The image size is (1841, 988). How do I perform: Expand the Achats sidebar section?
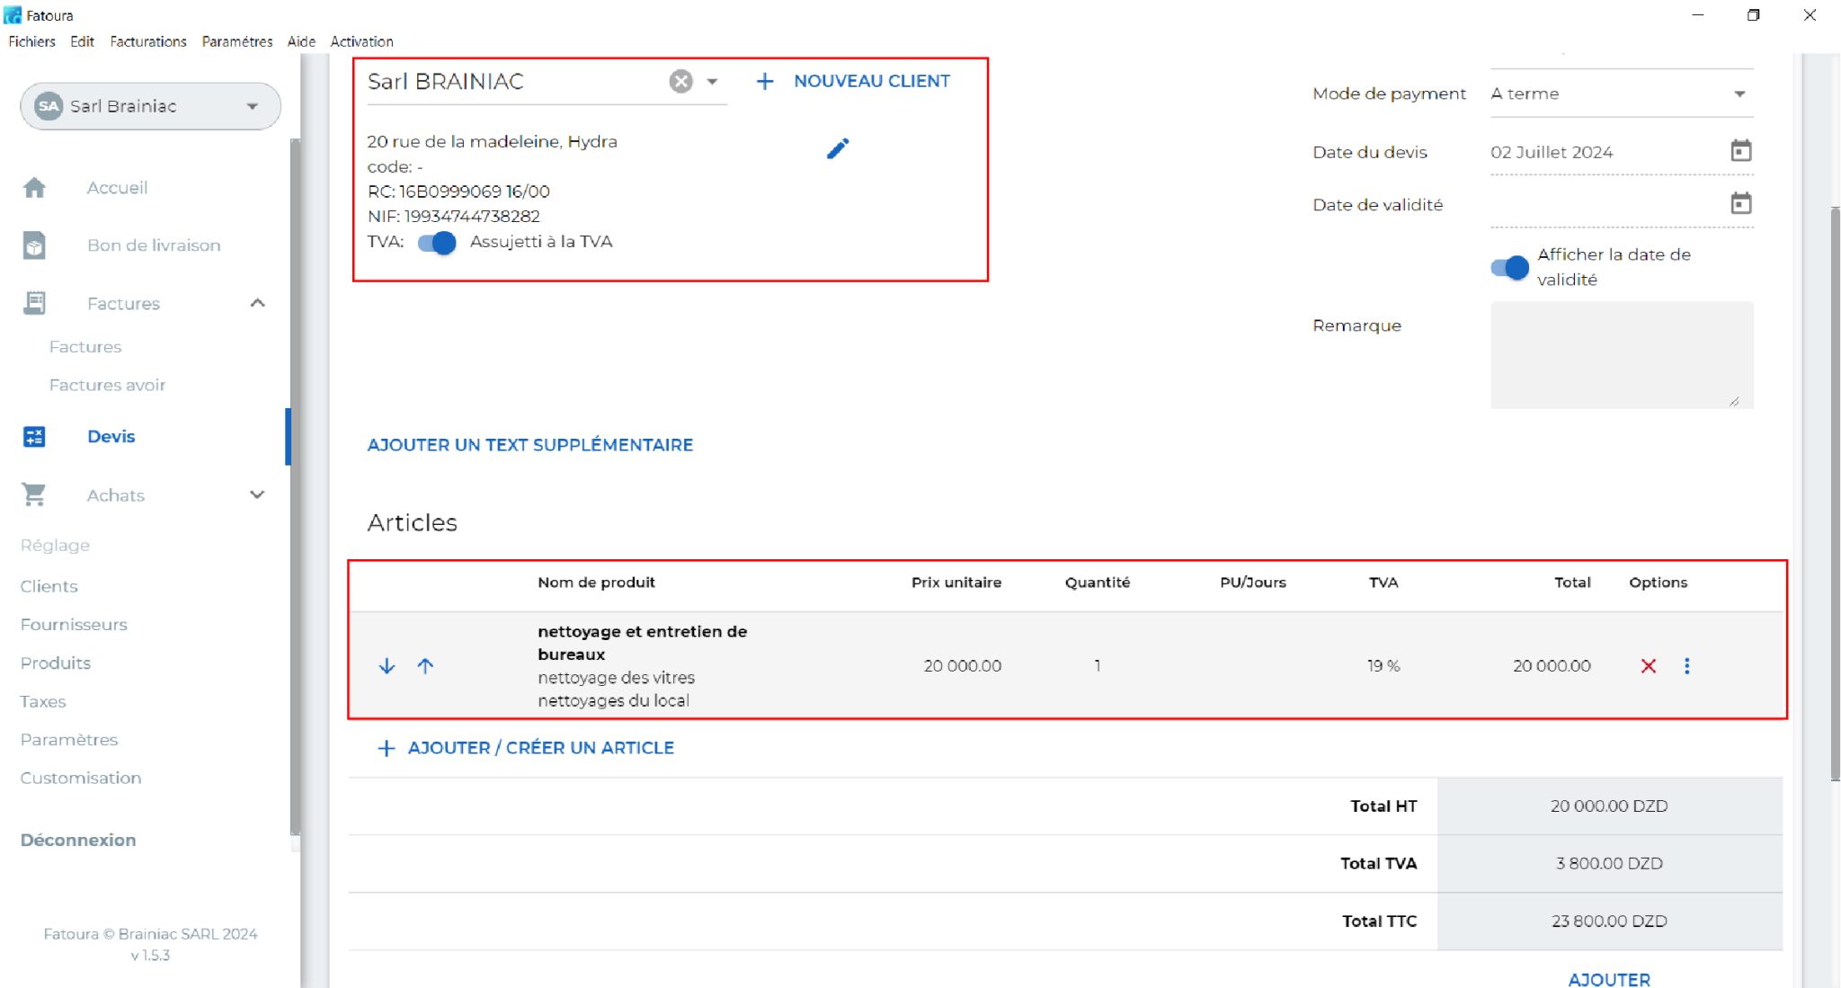tap(257, 494)
